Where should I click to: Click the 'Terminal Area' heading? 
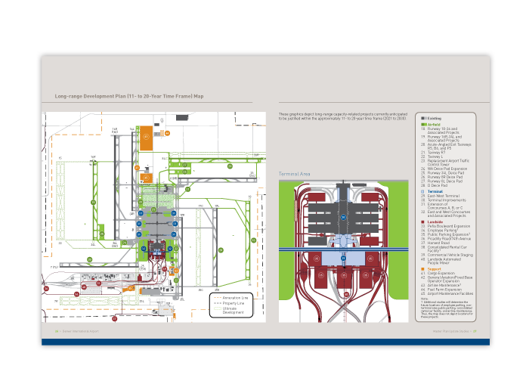294,174
